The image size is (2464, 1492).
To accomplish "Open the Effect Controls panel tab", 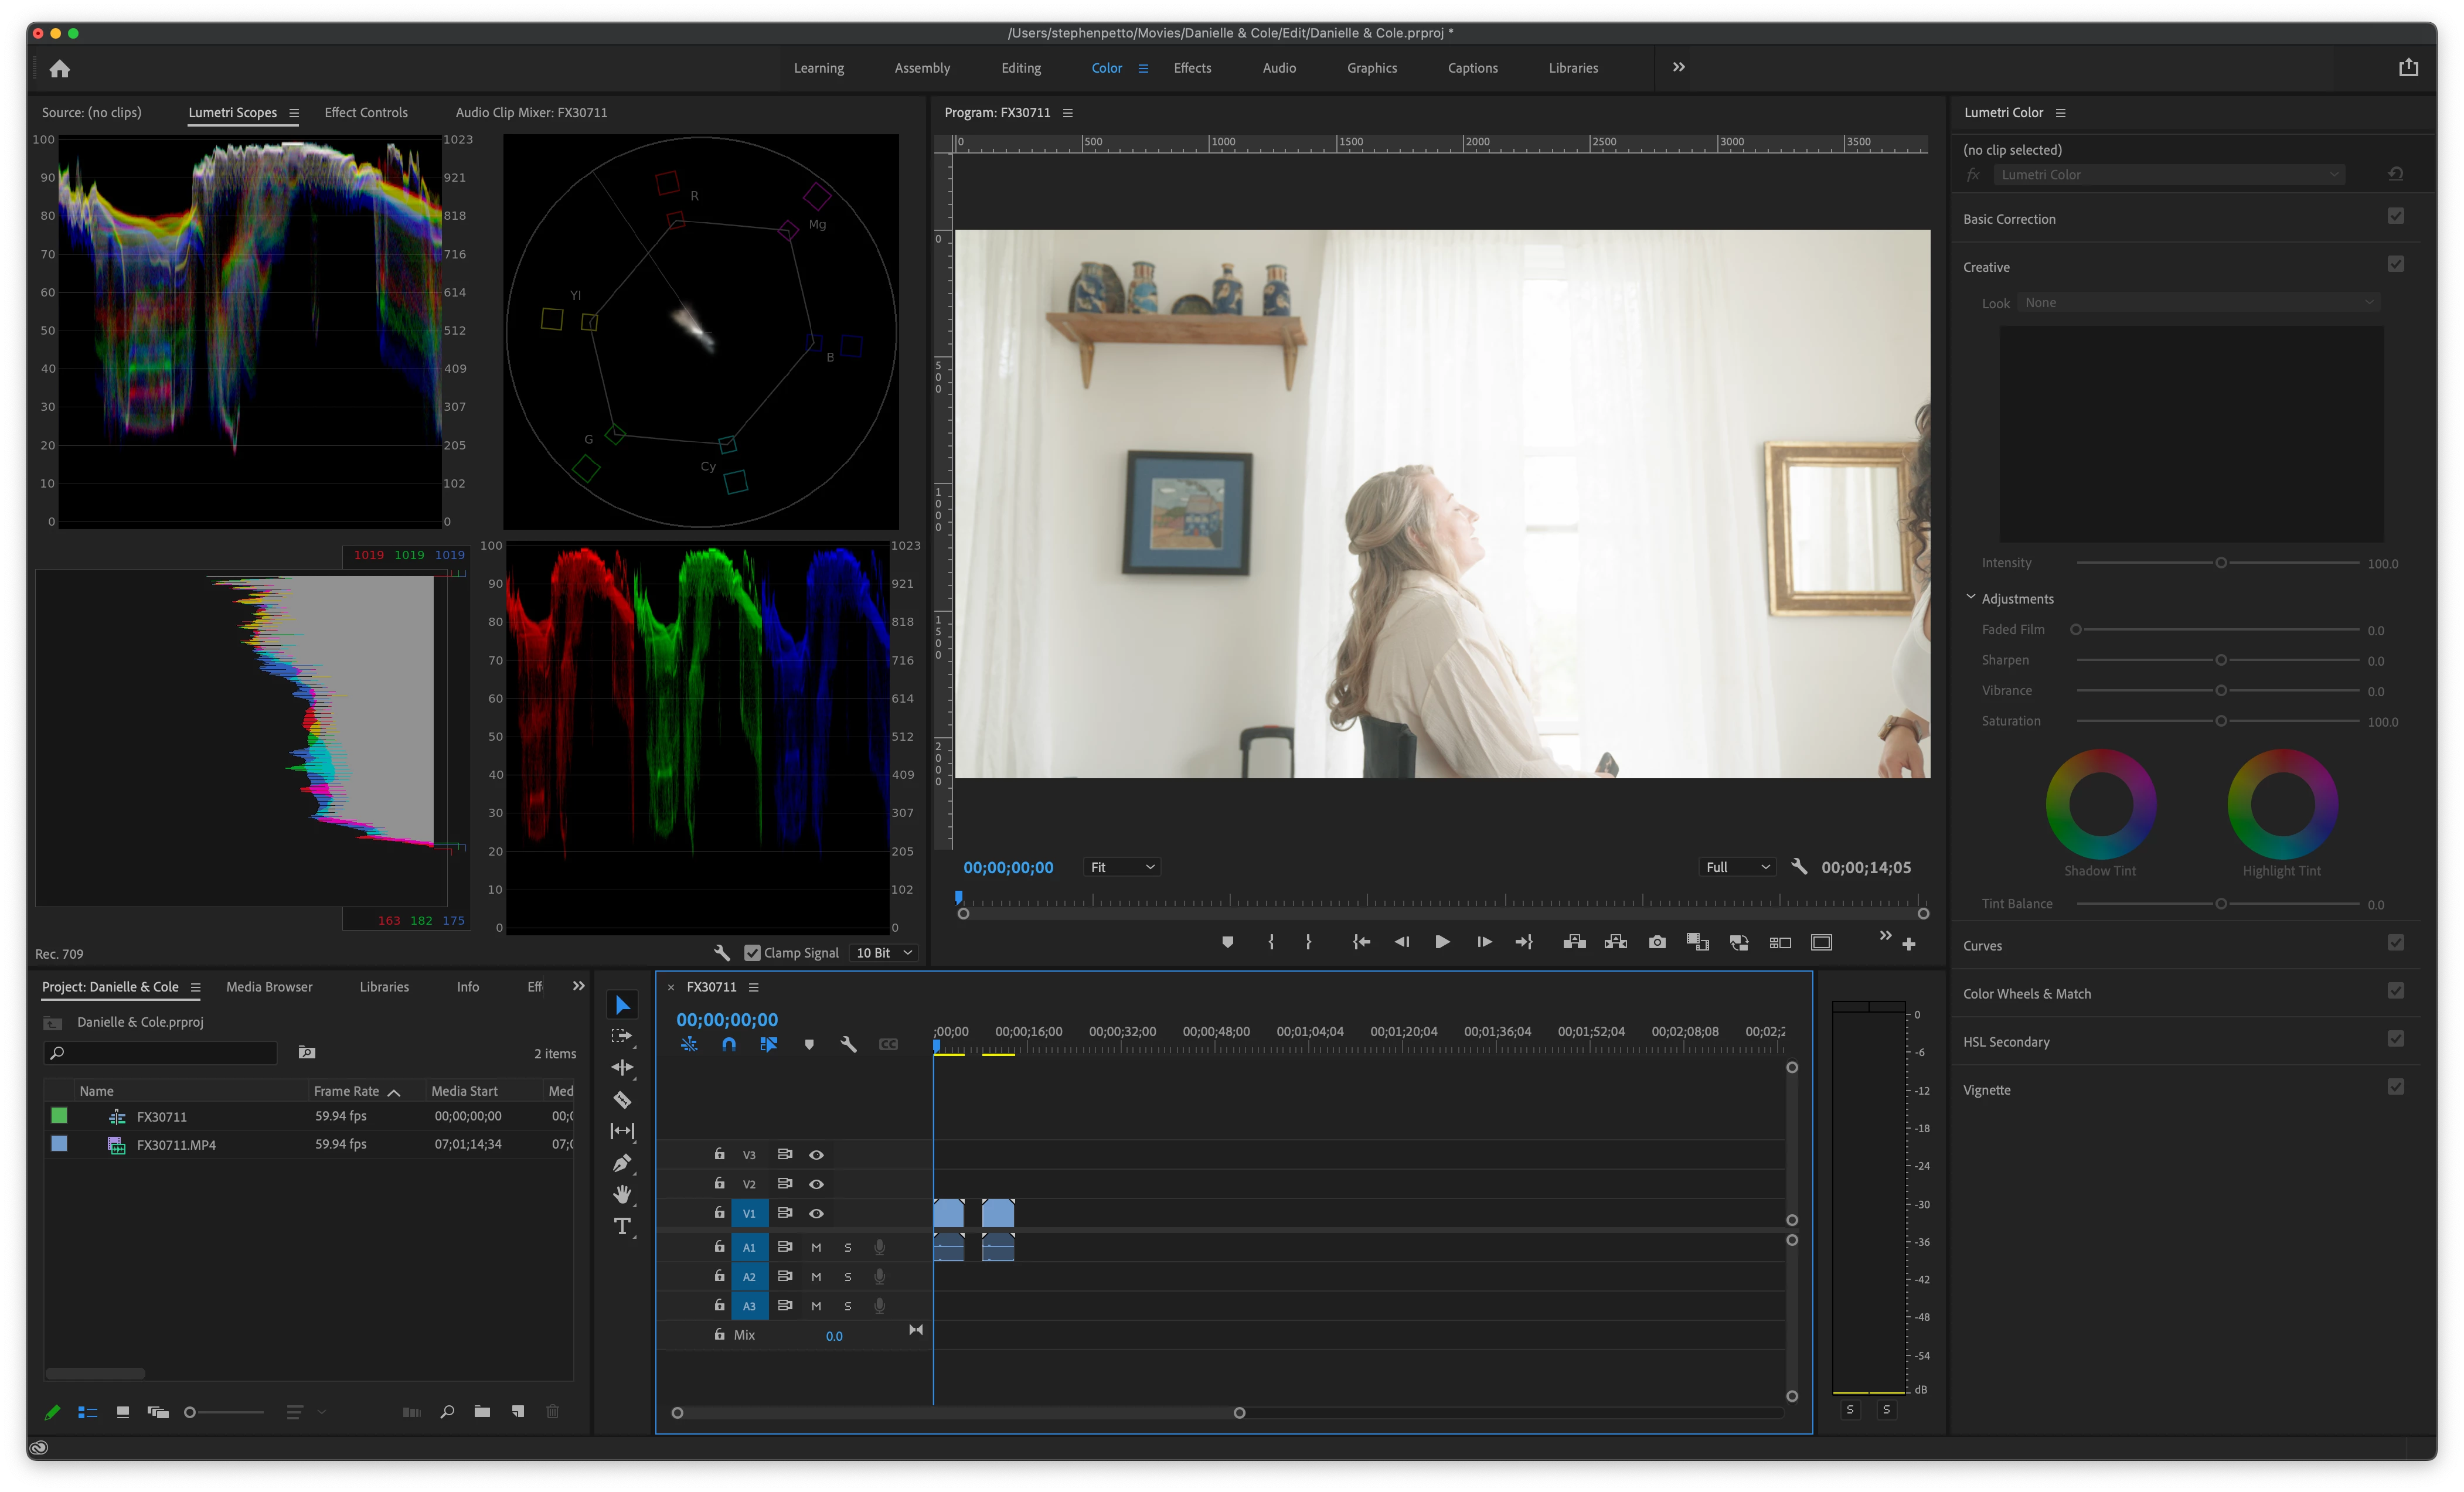I will click(x=366, y=113).
